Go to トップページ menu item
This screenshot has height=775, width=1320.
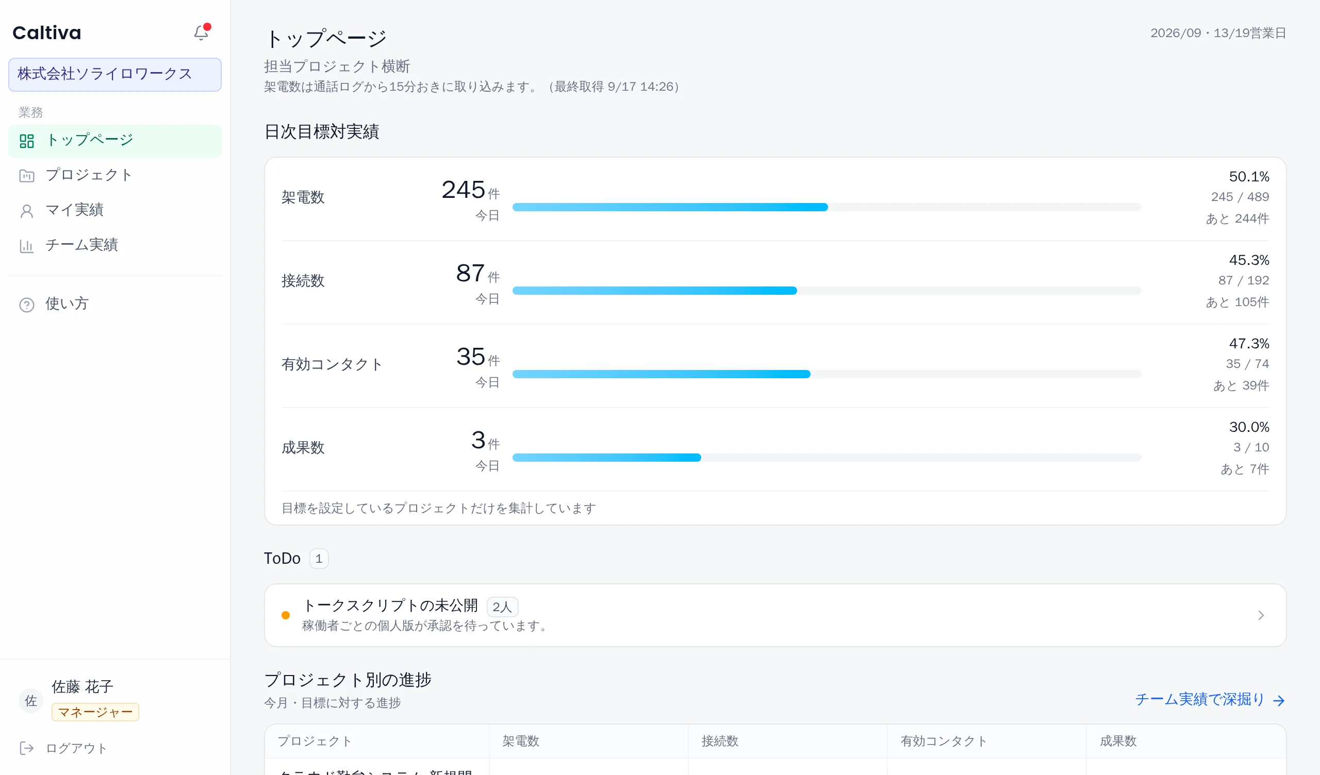coord(114,141)
